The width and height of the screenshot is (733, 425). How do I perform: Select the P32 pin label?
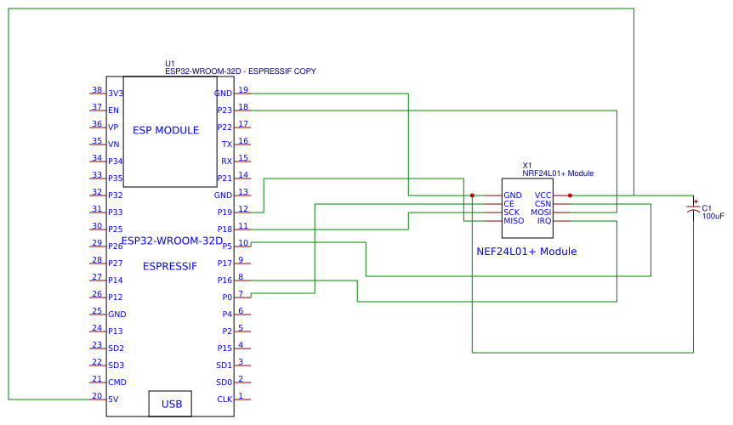click(x=116, y=195)
